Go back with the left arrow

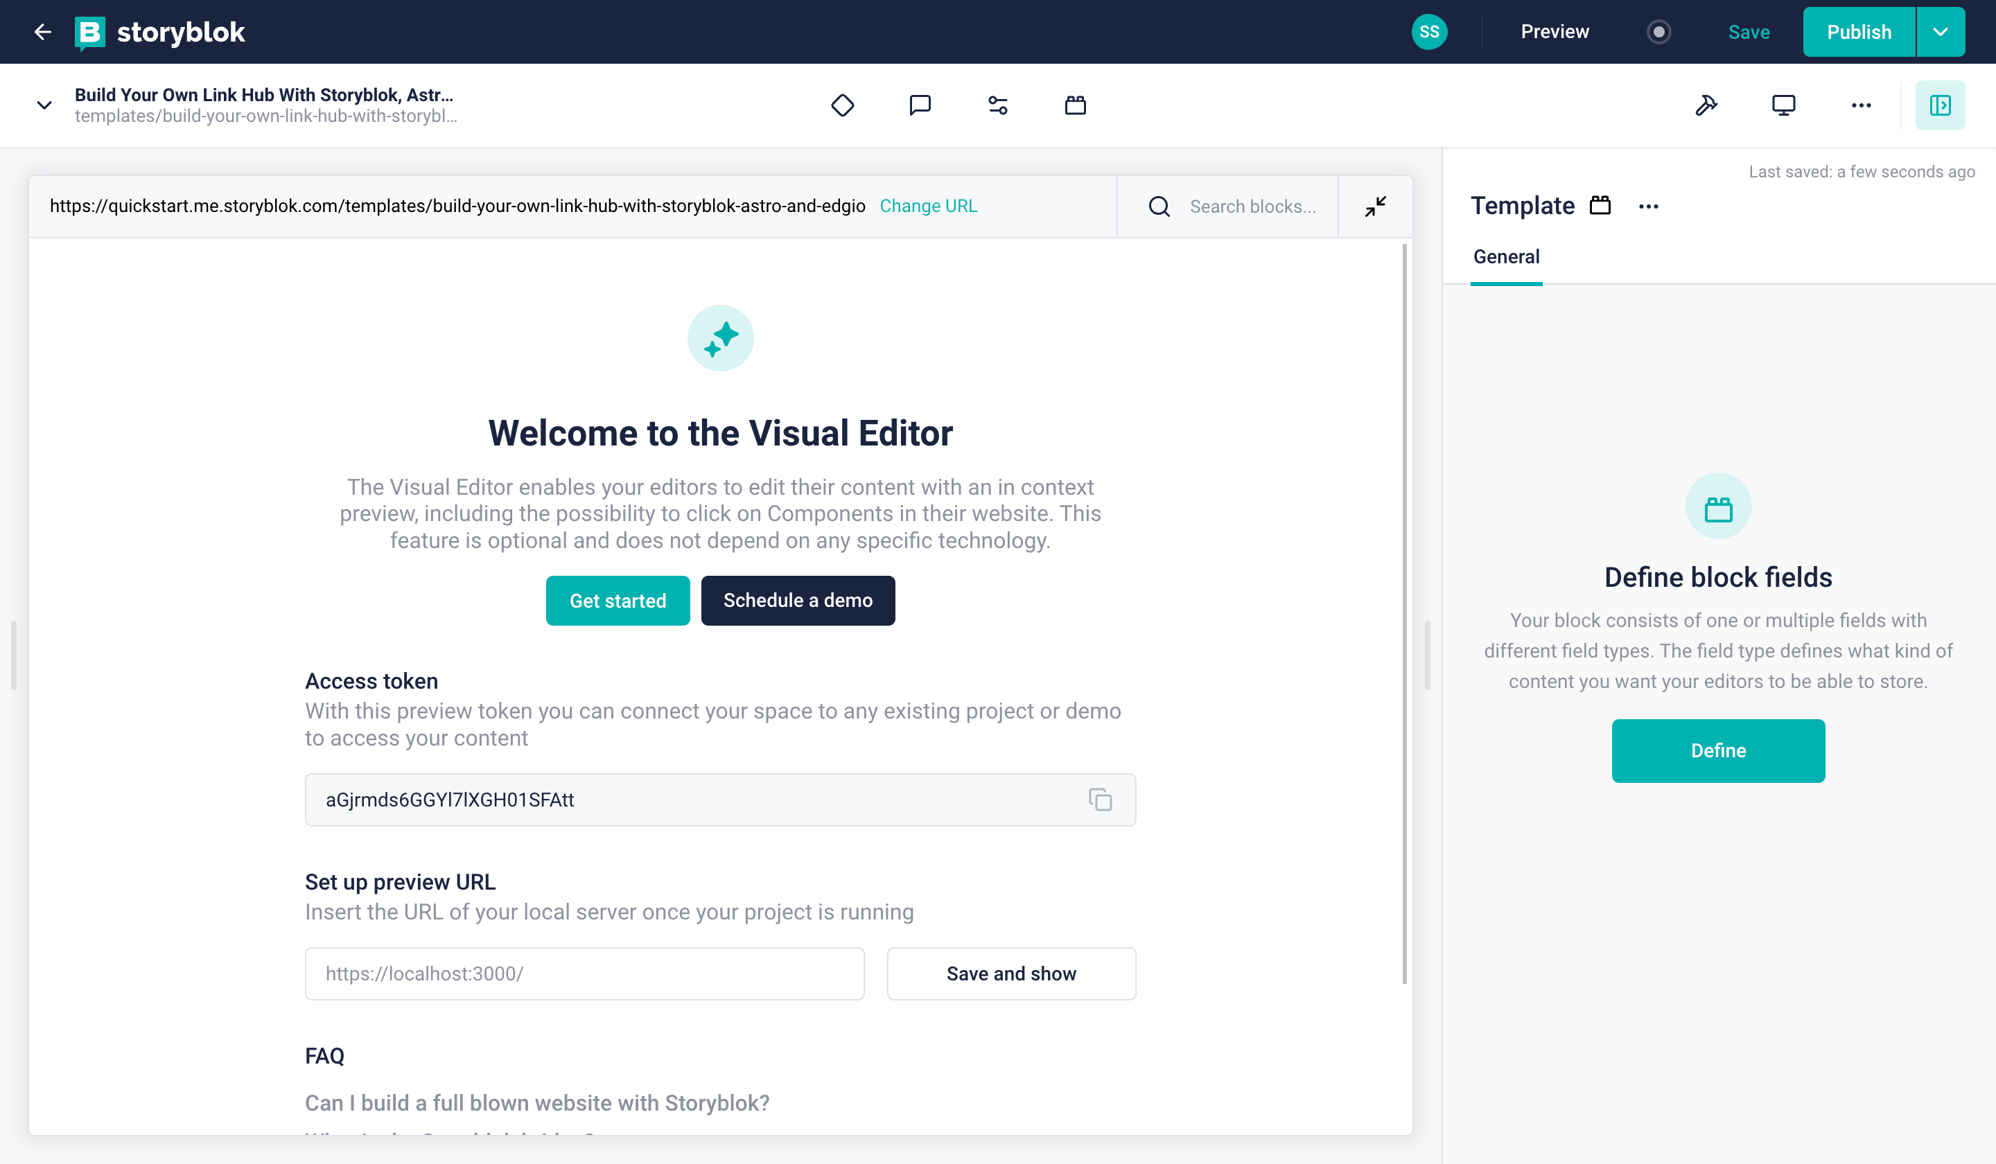(x=43, y=32)
